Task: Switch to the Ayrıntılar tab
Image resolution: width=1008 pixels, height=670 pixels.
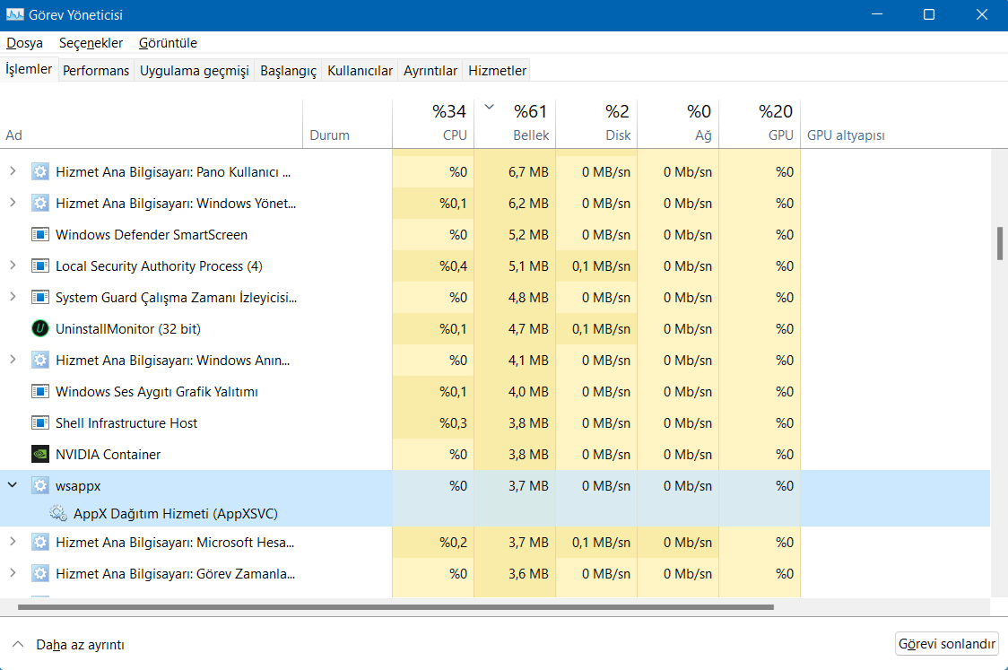Action: tap(430, 71)
